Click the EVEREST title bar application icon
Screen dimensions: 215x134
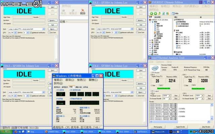pyautogui.click(x=150, y=2)
